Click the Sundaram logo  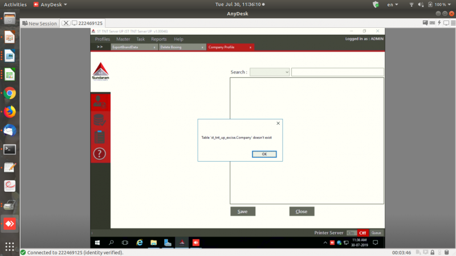pos(100,72)
